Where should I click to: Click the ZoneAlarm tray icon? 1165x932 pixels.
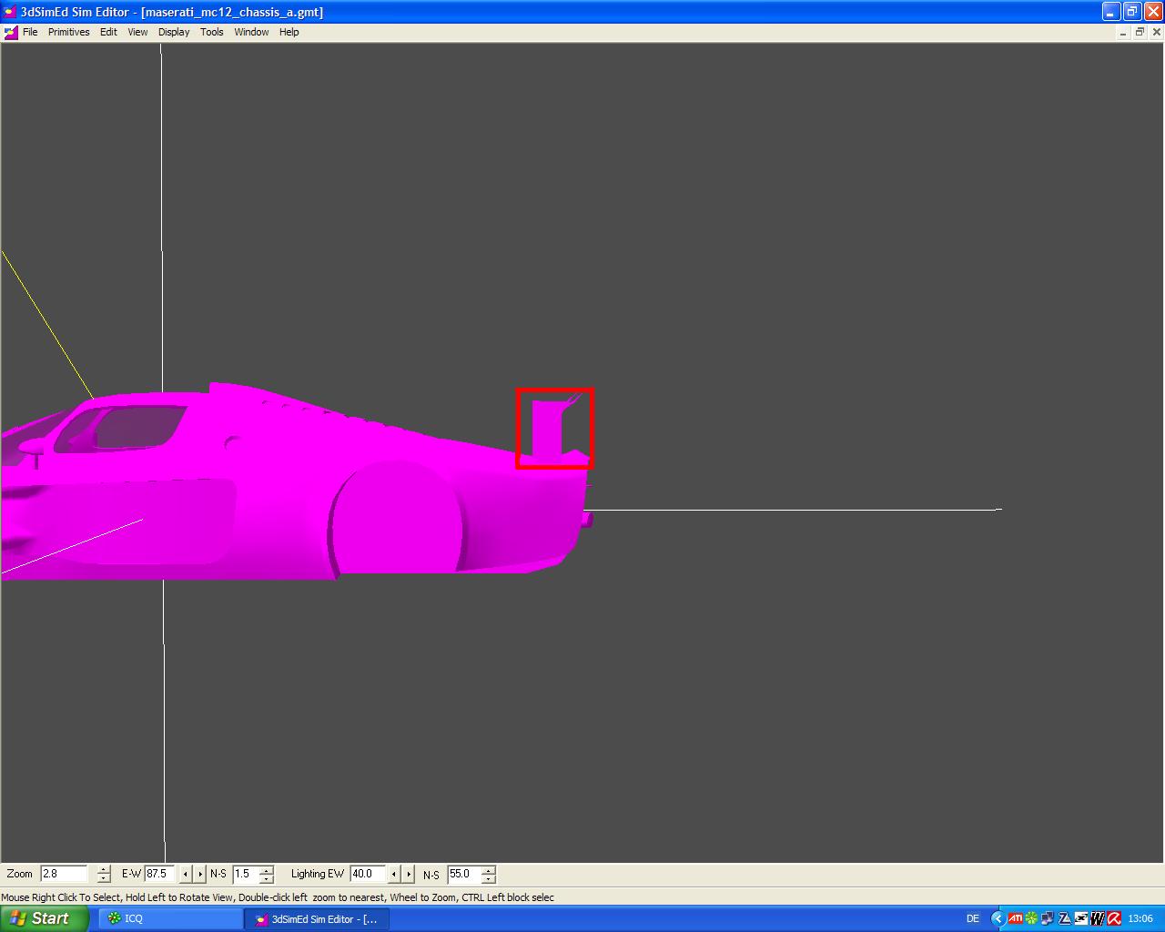coord(1064,918)
